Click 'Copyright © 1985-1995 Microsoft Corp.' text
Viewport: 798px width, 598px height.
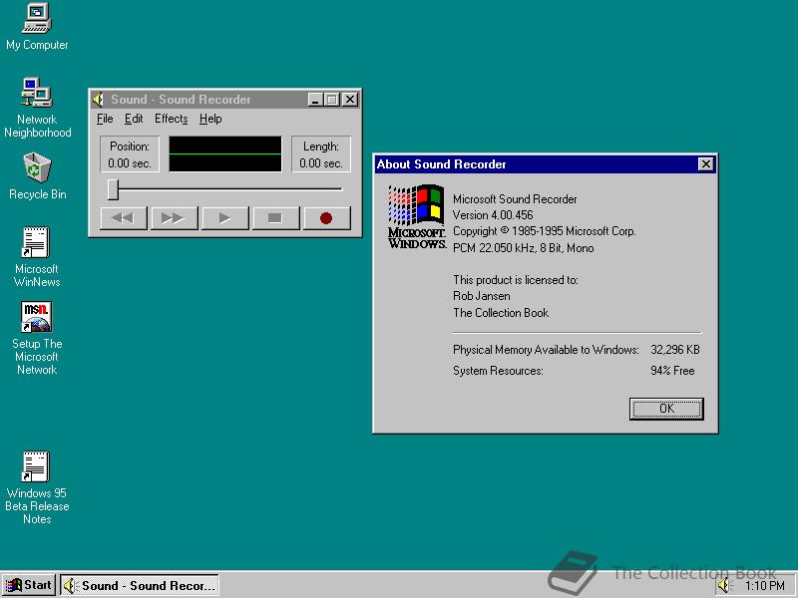click(544, 231)
